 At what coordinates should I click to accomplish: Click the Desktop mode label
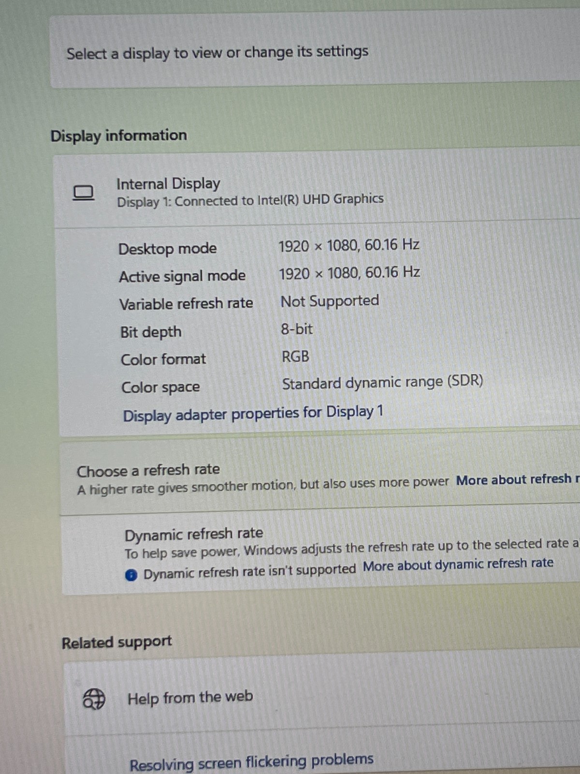[168, 249]
